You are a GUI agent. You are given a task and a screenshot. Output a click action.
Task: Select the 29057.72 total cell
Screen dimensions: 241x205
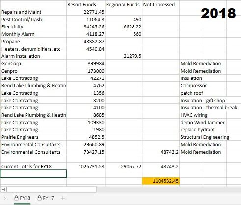124,166
